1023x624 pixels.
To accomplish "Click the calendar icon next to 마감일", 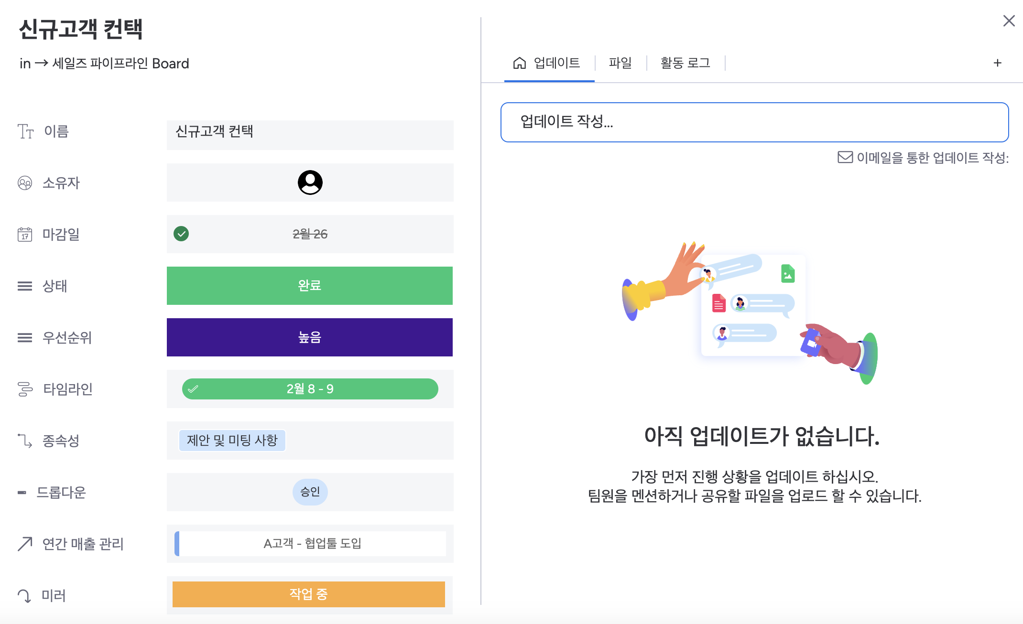I will coord(25,235).
